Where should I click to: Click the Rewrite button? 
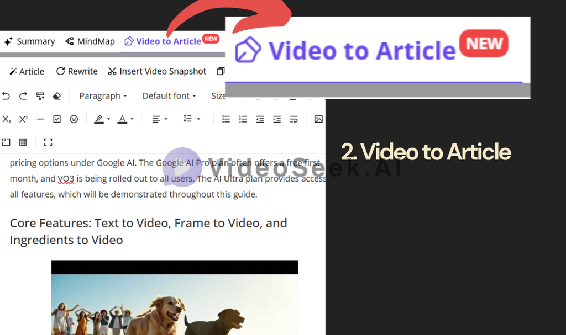[x=77, y=71]
